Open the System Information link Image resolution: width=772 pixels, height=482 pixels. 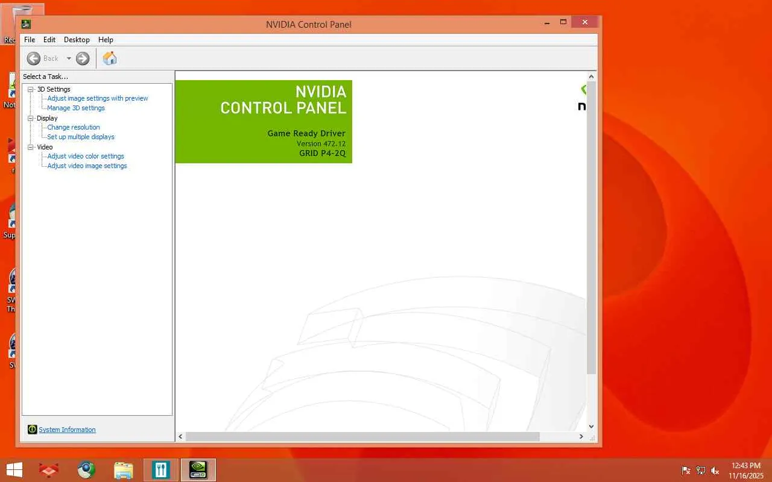click(x=67, y=430)
